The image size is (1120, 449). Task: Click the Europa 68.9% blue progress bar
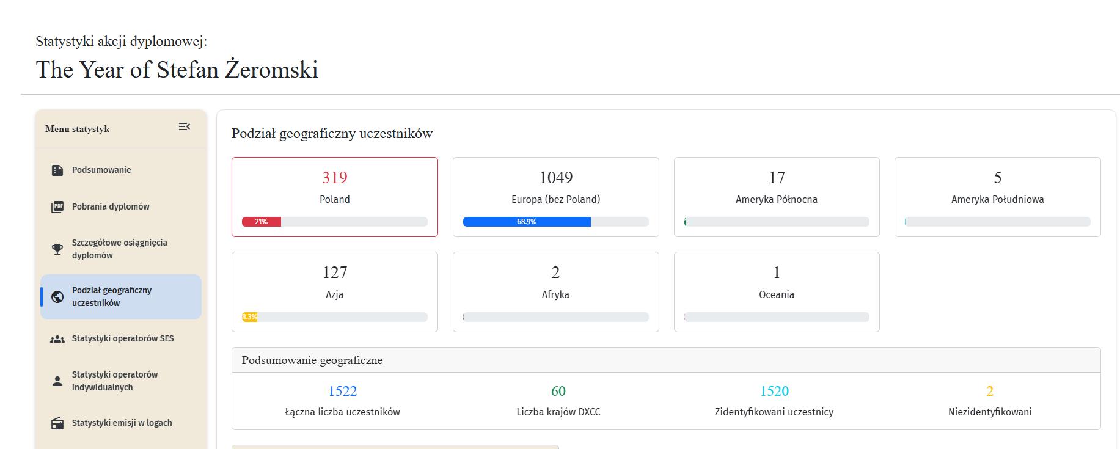click(x=526, y=222)
